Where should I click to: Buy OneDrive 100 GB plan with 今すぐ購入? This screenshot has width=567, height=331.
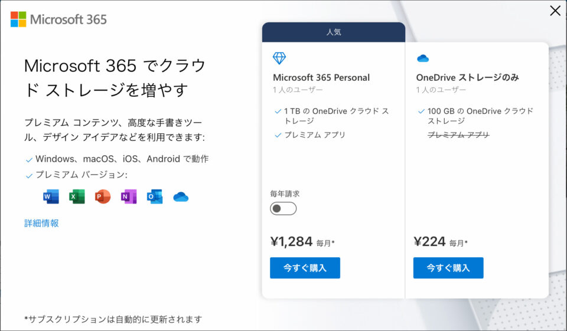pyautogui.click(x=448, y=268)
